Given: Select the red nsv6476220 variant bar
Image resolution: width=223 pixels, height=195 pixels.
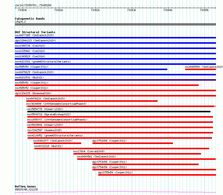Looking at the screenshot, I should point(92,101).
